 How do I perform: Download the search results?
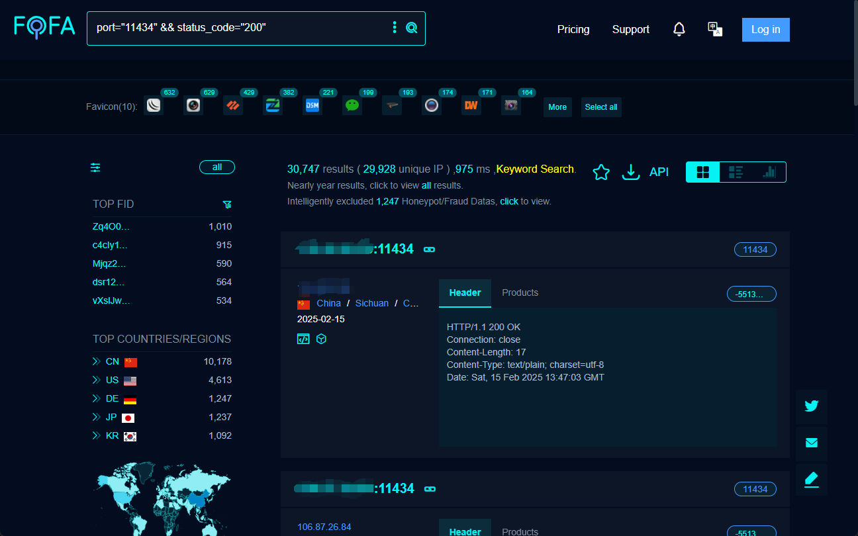pos(630,172)
